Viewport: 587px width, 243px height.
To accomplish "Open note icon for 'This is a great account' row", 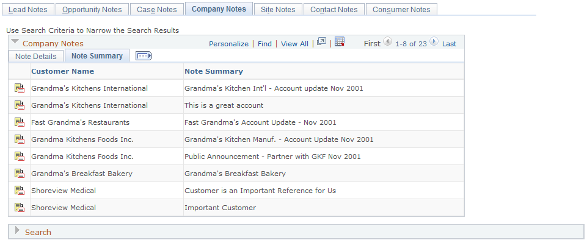I will pos(20,105).
